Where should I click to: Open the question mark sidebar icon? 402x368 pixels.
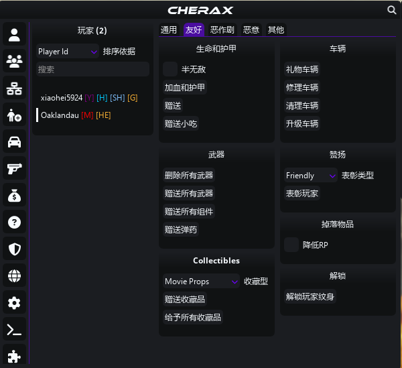click(x=14, y=222)
